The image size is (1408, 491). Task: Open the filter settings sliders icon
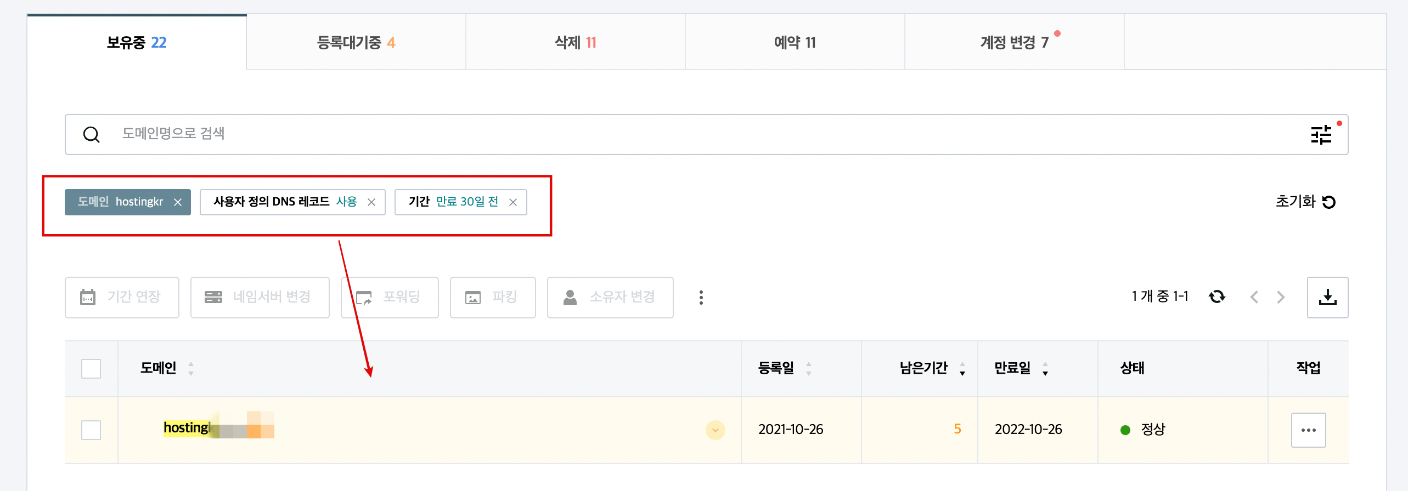[1321, 134]
